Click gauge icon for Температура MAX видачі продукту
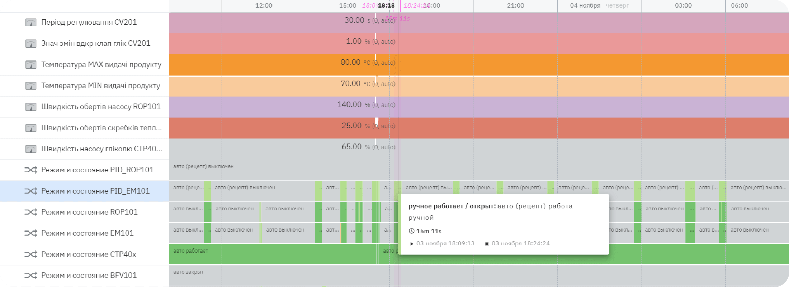 coord(31,65)
